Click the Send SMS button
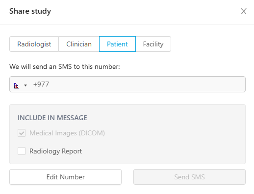 [189, 177]
